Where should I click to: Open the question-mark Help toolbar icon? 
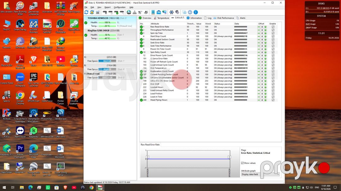[190, 12]
